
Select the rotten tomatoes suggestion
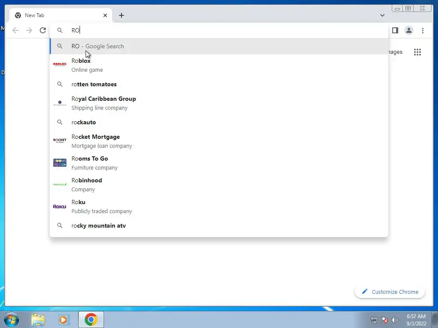pos(219,84)
